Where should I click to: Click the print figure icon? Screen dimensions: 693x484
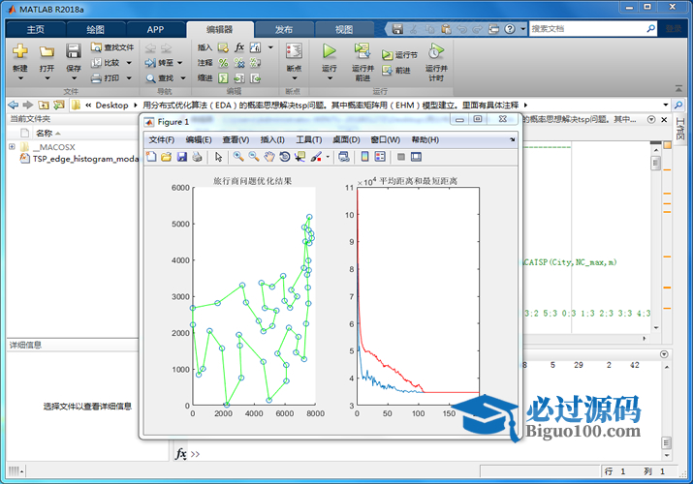point(197,157)
